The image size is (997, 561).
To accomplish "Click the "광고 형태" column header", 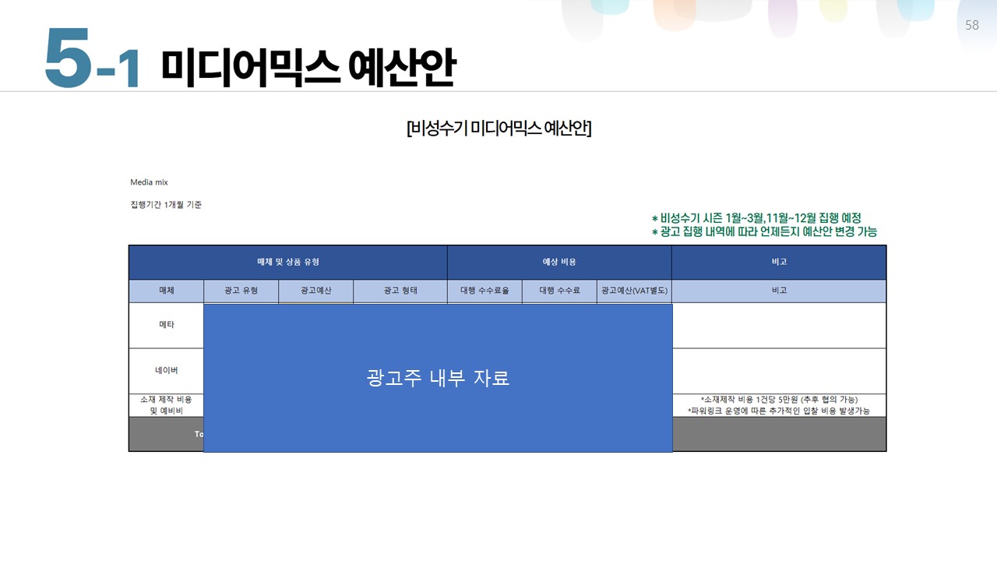I will pyautogui.click(x=400, y=291).
